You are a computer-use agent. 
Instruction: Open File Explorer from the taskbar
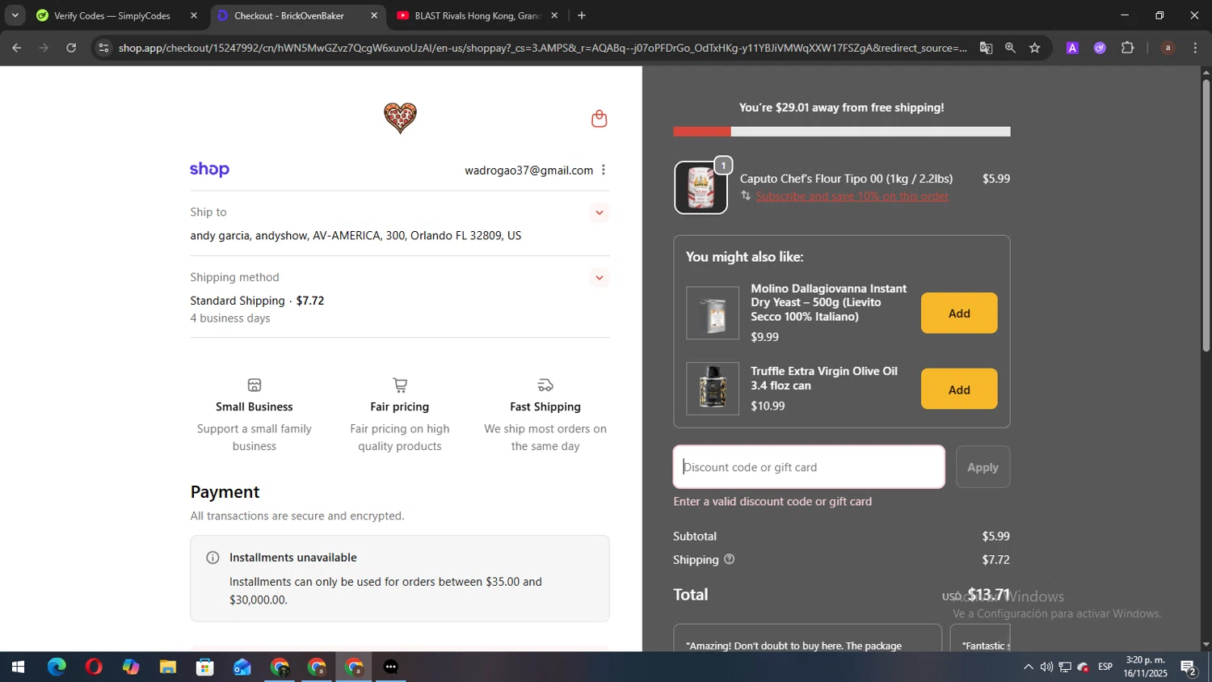tap(168, 667)
